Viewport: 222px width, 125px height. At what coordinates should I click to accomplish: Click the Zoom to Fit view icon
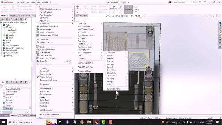[108, 16]
